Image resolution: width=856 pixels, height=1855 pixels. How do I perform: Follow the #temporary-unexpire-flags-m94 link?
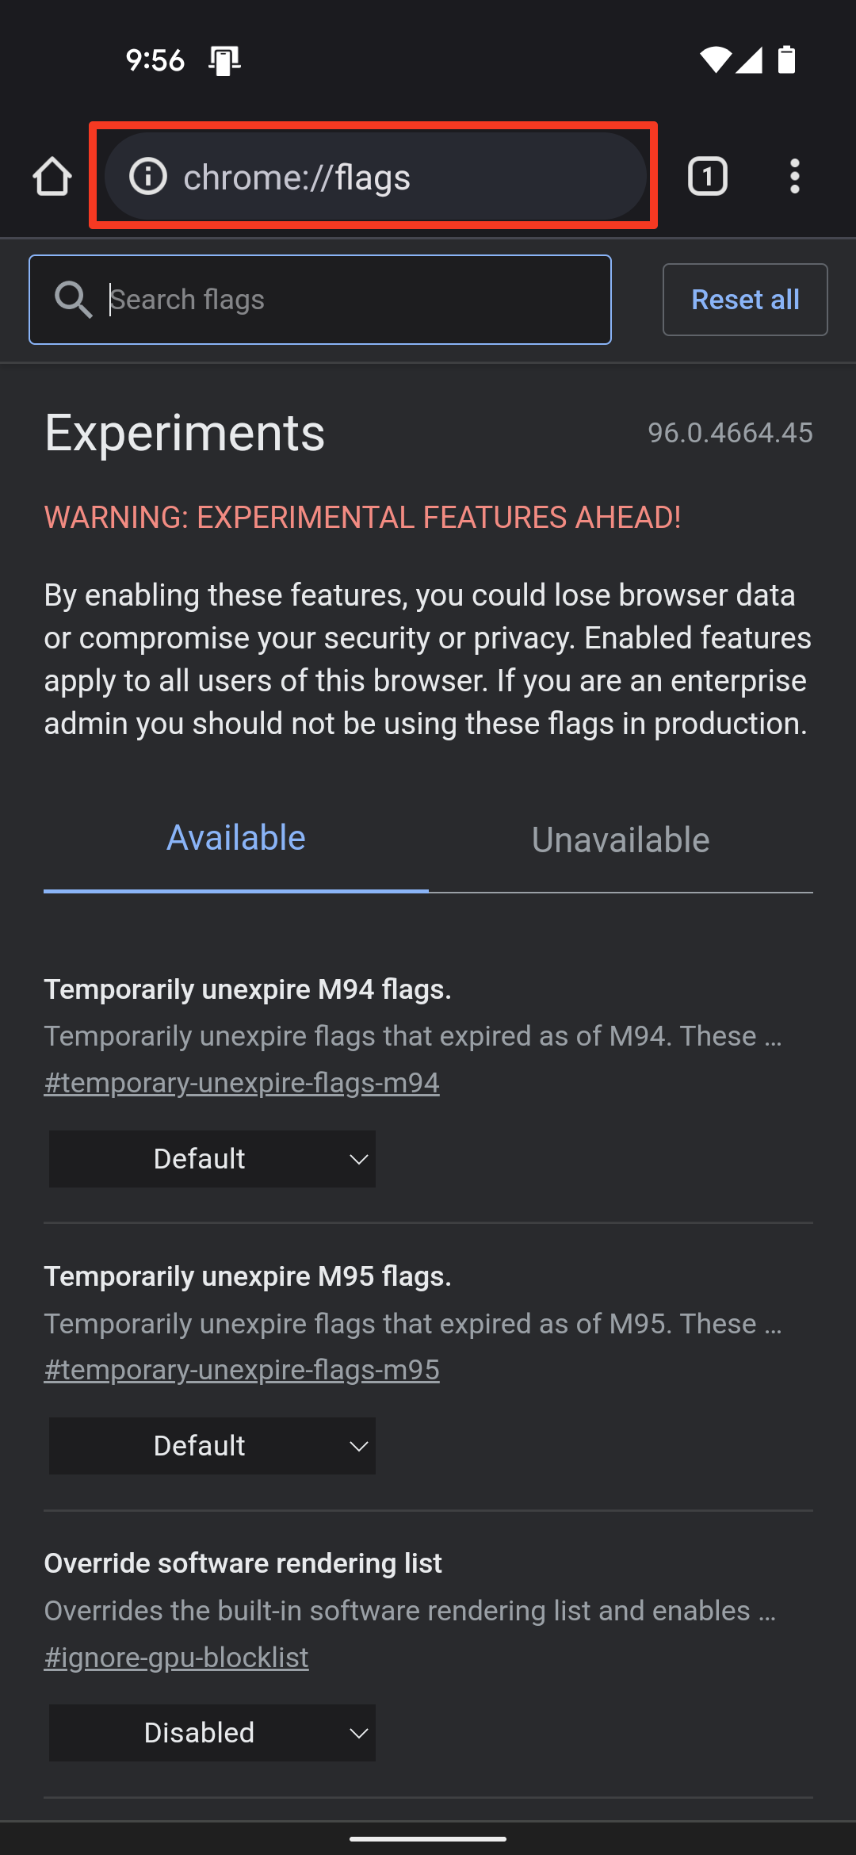pyautogui.click(x=242, y=1083)
